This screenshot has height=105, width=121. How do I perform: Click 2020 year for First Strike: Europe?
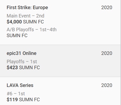pos(107,8)
